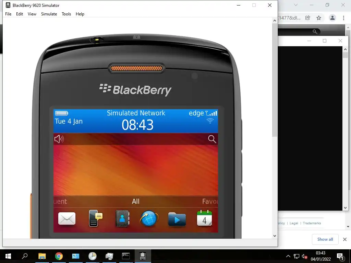The image size is (351, 263).
Task: Tap the 08:43 clock on BlackBerry
Action: (137, 125)
